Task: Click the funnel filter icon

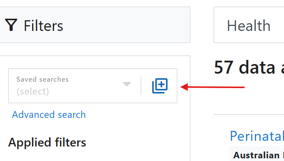Action: point(11,25)
